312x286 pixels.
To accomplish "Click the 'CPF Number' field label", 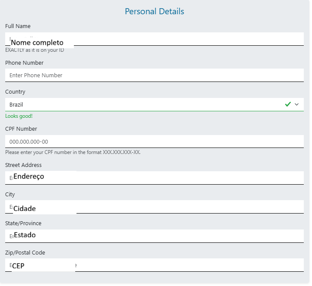I will coord(21,129).
